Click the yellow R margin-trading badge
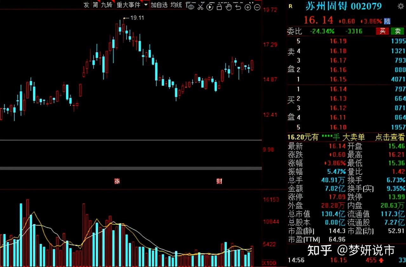The width and height of the screenshot is (406, 267). (291, 6)
